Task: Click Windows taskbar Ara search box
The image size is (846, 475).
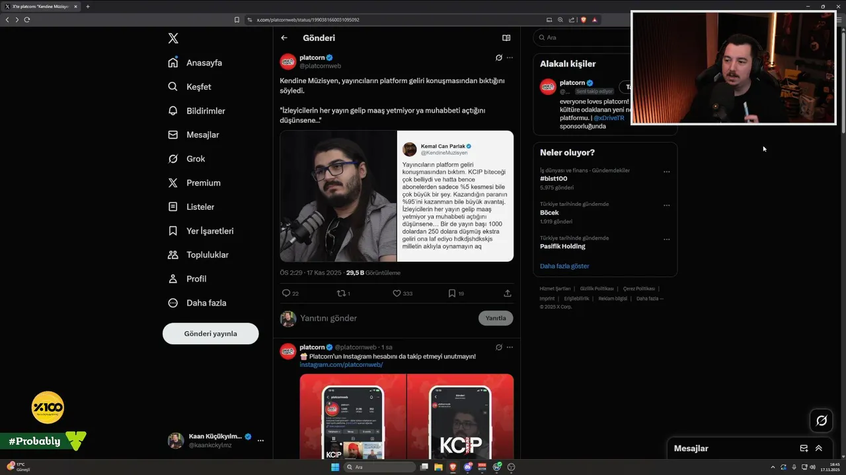Action: (x=380, y=467)
